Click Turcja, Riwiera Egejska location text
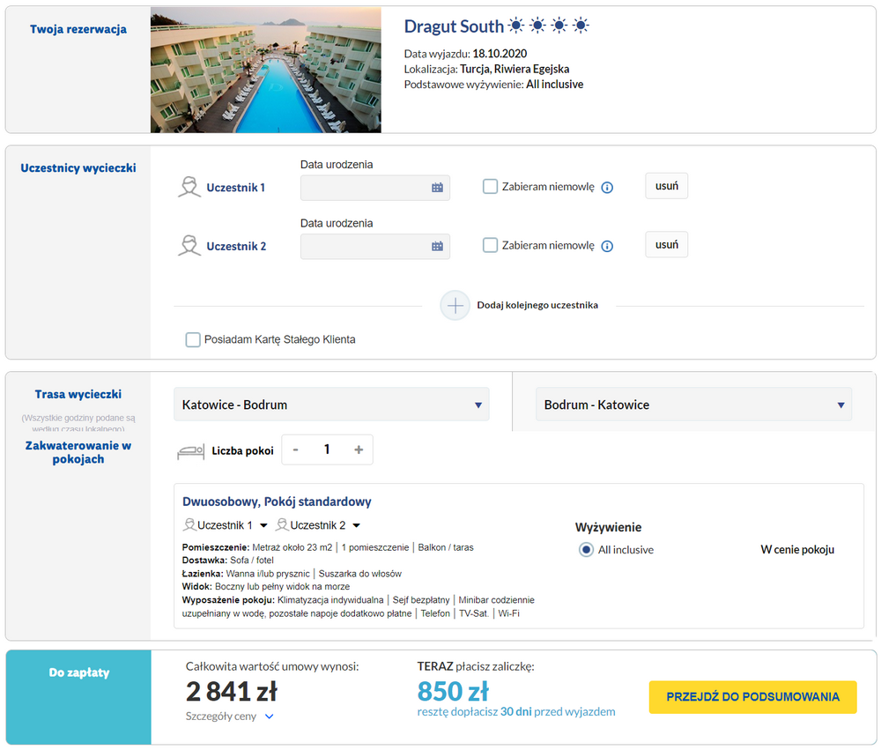The height and width of the screenshot is (750, 881). (515, 69)
